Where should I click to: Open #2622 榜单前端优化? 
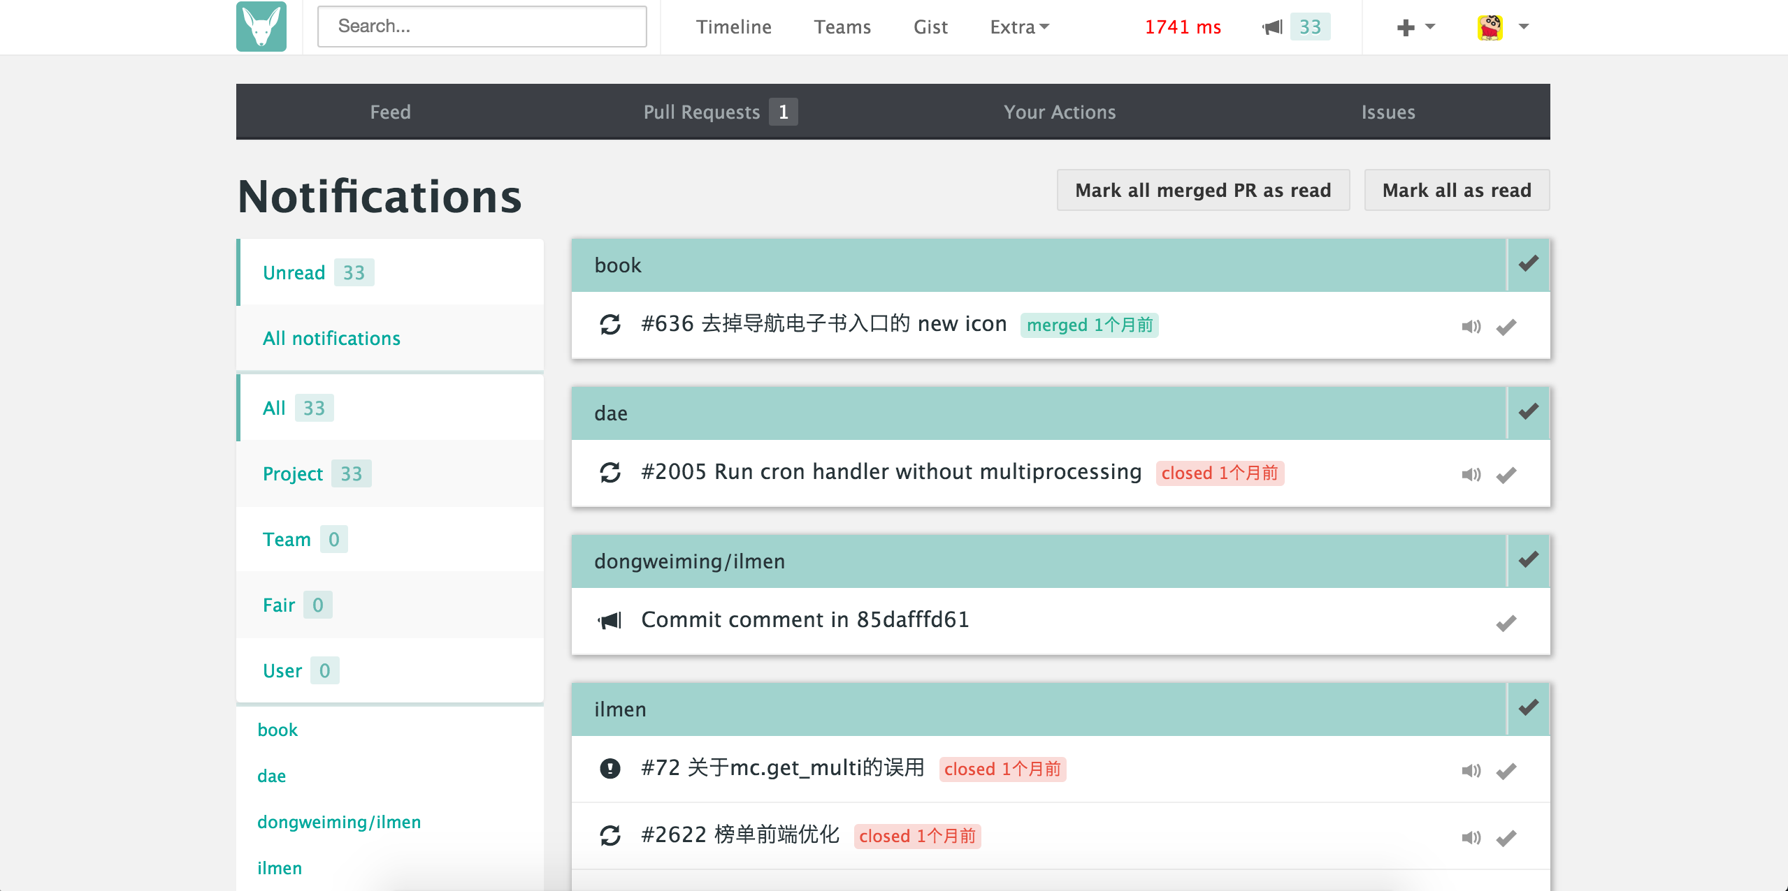coord(740,834)
